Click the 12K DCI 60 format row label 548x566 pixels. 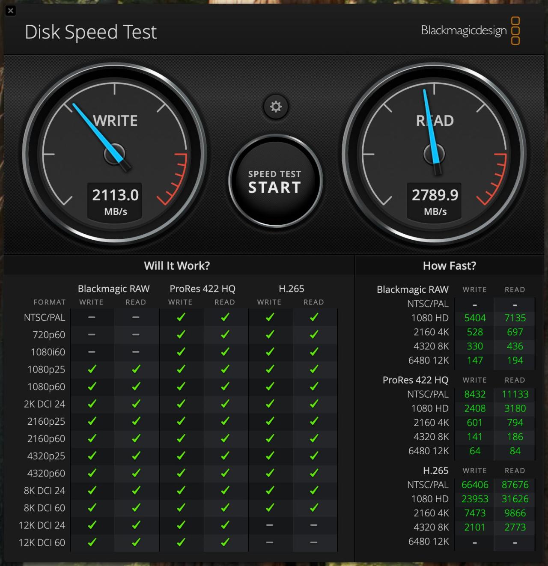pos(42,542)
